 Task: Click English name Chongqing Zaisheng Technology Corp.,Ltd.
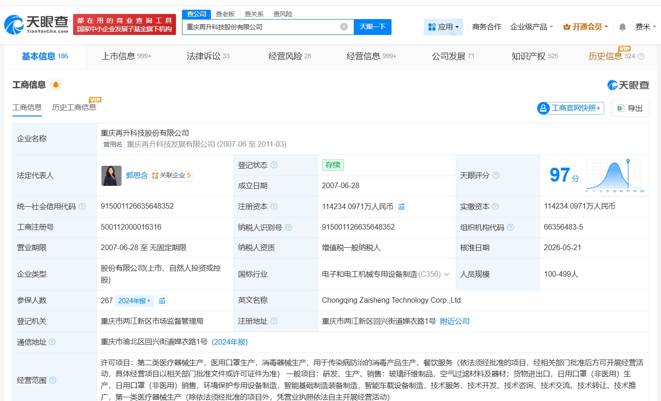point(392,300)
